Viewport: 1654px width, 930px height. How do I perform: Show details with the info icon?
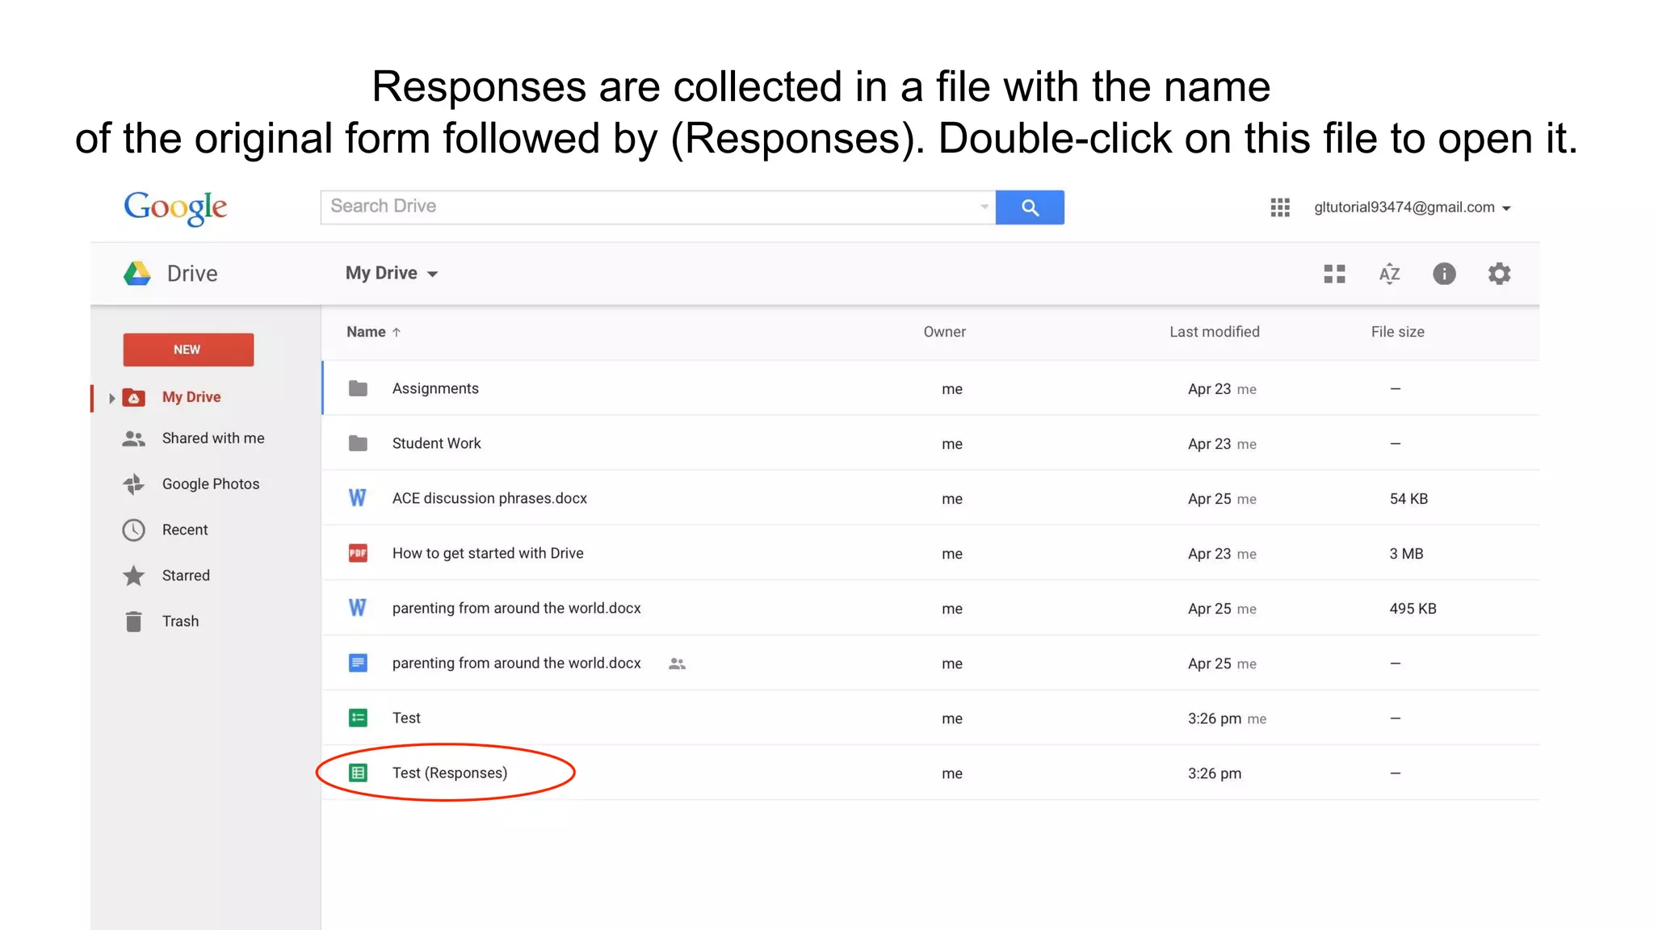1444,274
